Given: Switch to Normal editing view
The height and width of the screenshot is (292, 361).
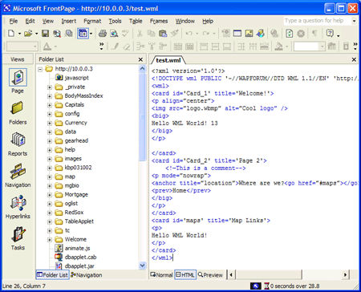Looking at the screenshot, I should click(x=161, y=275).
